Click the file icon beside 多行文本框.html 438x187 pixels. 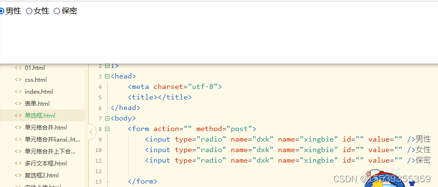(18, 164)
